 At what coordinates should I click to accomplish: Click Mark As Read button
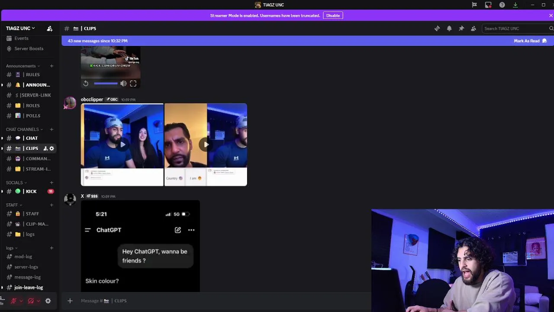[530, 41]
